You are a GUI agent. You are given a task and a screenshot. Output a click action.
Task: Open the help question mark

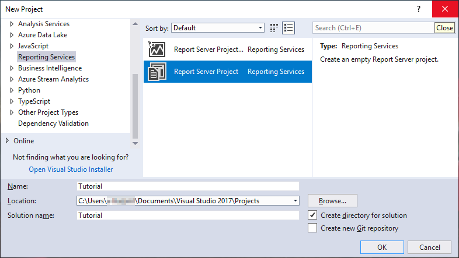[419, 9]
